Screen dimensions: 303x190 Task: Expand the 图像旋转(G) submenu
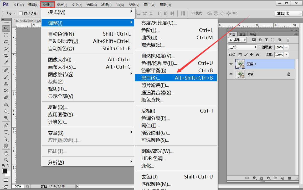88,74
